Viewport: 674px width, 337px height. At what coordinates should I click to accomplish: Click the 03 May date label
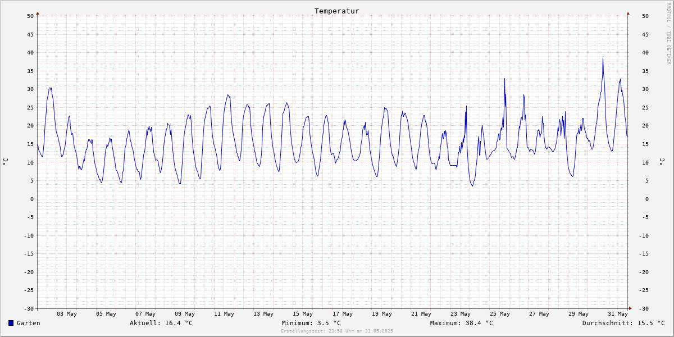coord(67,313)
